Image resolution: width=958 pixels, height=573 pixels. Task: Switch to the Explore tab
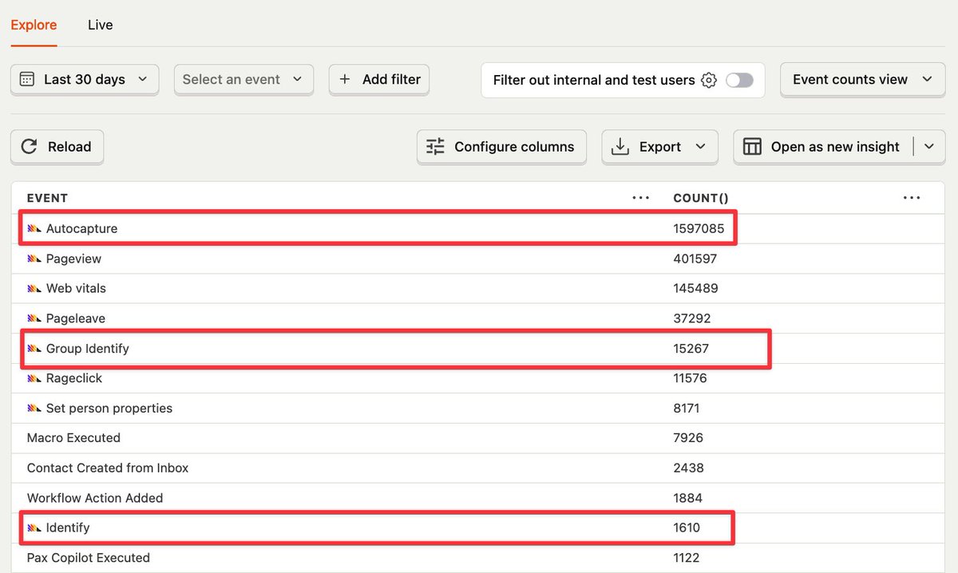[x=34, y=25]
